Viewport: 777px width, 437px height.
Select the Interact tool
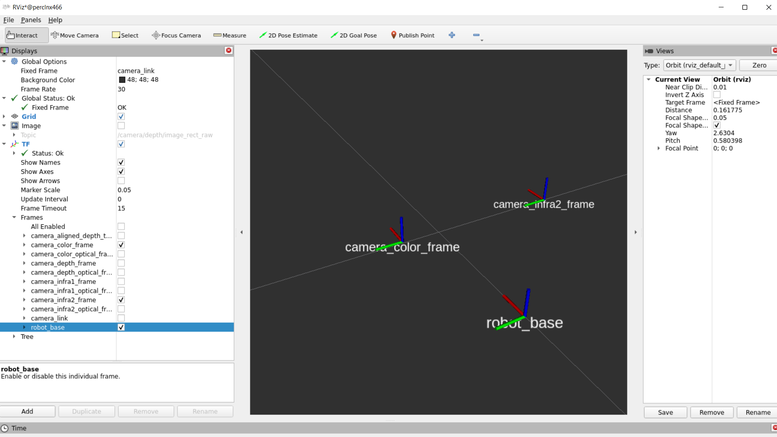point(26,35)
